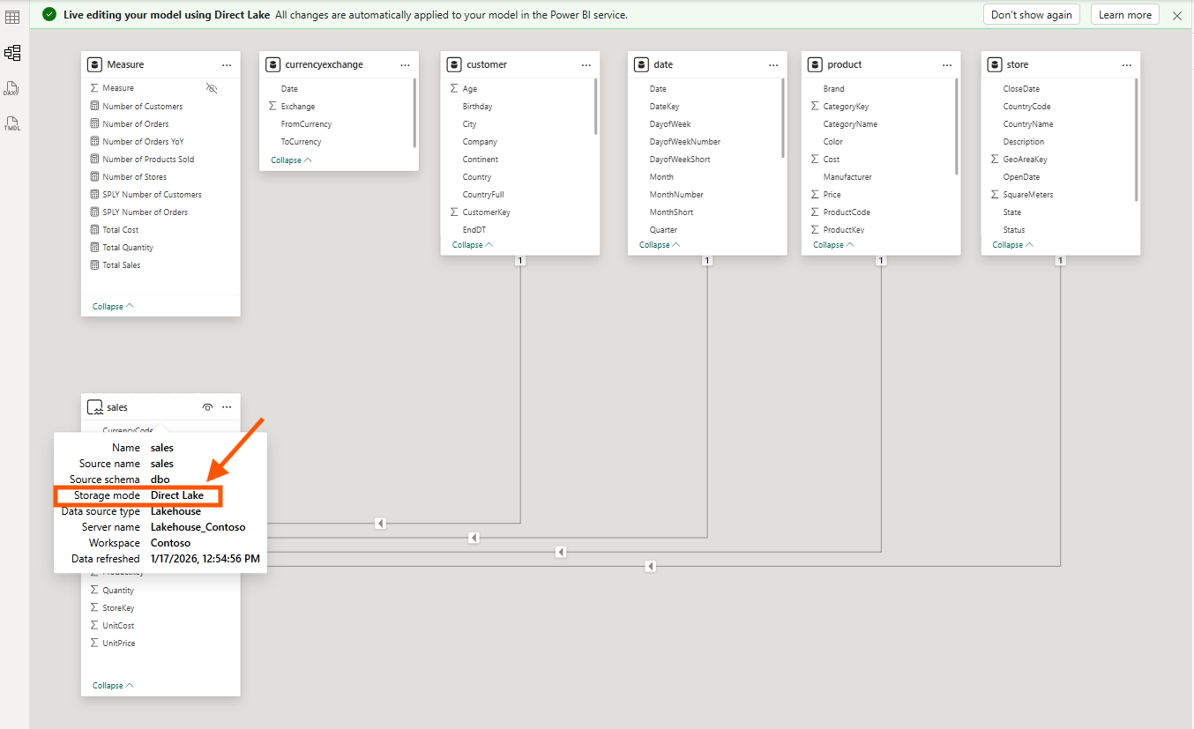Image resolution: width=1194 pixels, height=729 pixels.
Task: Open the more options menu of Measure table
Action: 227,65
